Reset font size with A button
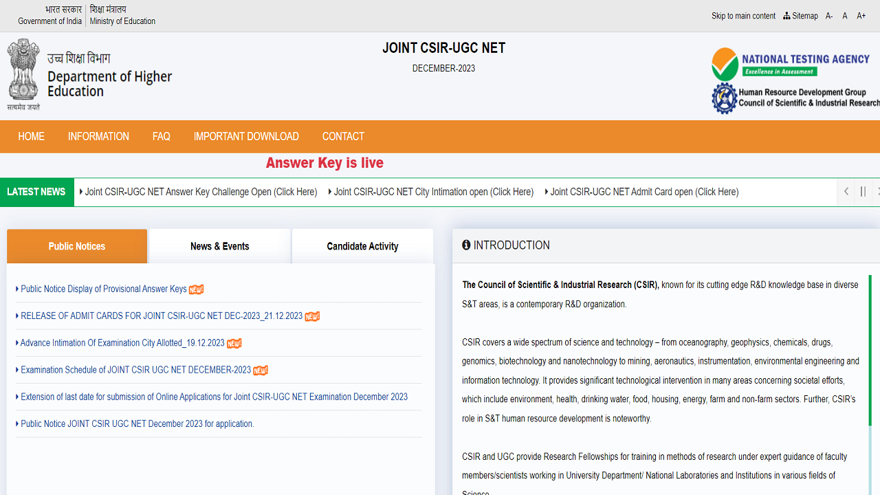The image size is (880, 495). tap(845, 16)
